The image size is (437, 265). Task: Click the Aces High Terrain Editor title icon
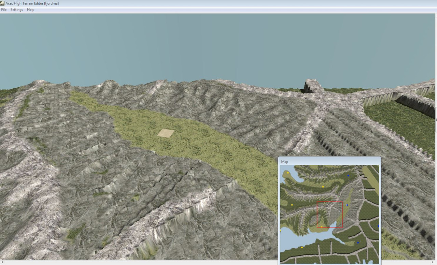coord(2,3)
